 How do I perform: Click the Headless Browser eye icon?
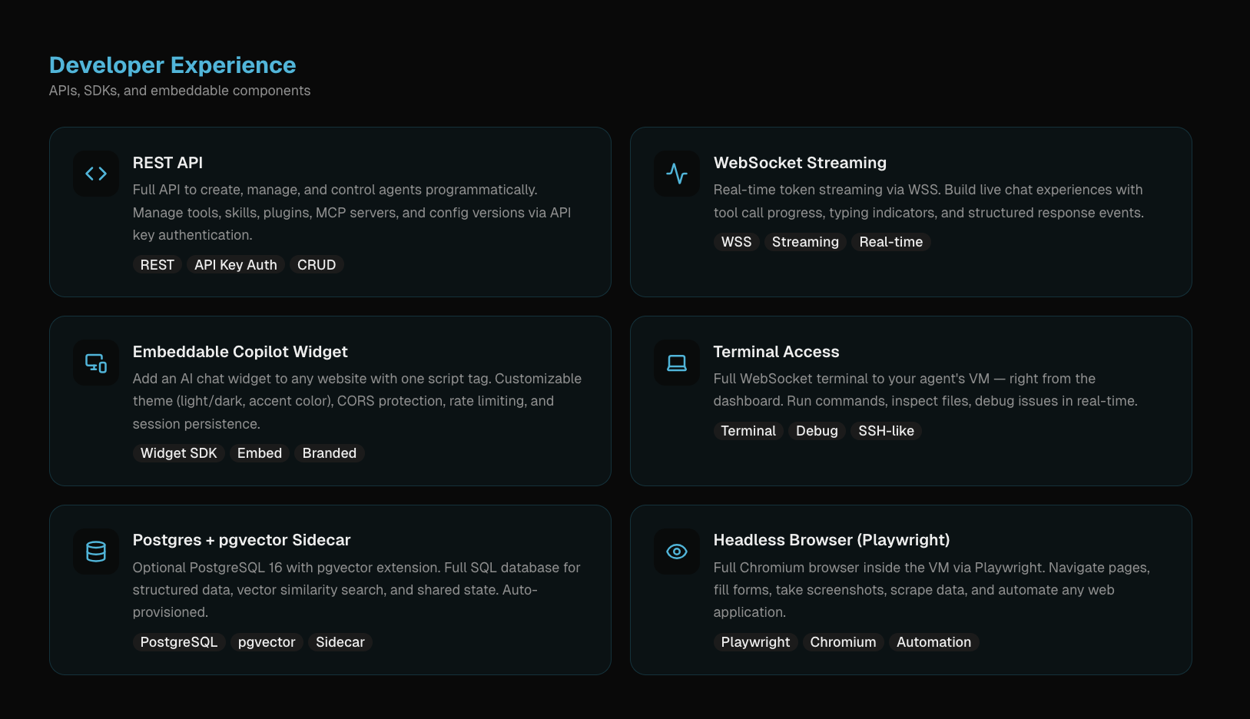point(677,552)
